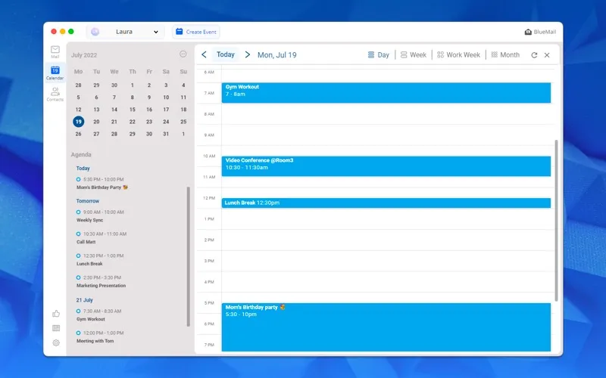This screenshot has height=378, width=606.
Task: Open the Lunch Break 12:30pm event block
Action: [x=386, y=203]
